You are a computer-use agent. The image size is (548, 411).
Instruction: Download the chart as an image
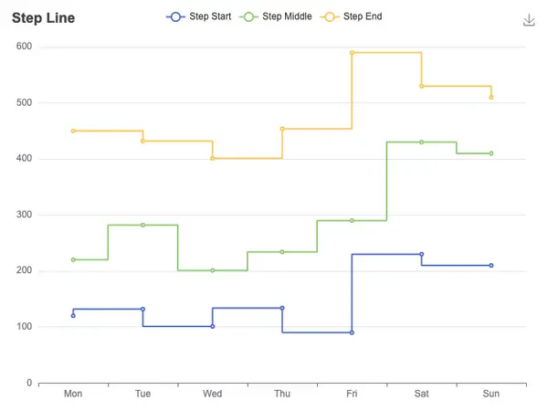[x=529, y=20]
